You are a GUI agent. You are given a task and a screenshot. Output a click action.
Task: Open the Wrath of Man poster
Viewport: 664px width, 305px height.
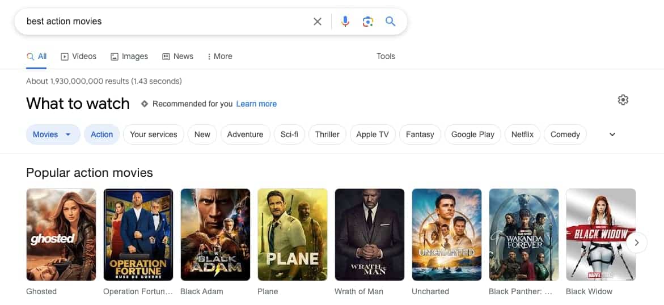pyautogui.click(x=369, y=234)
